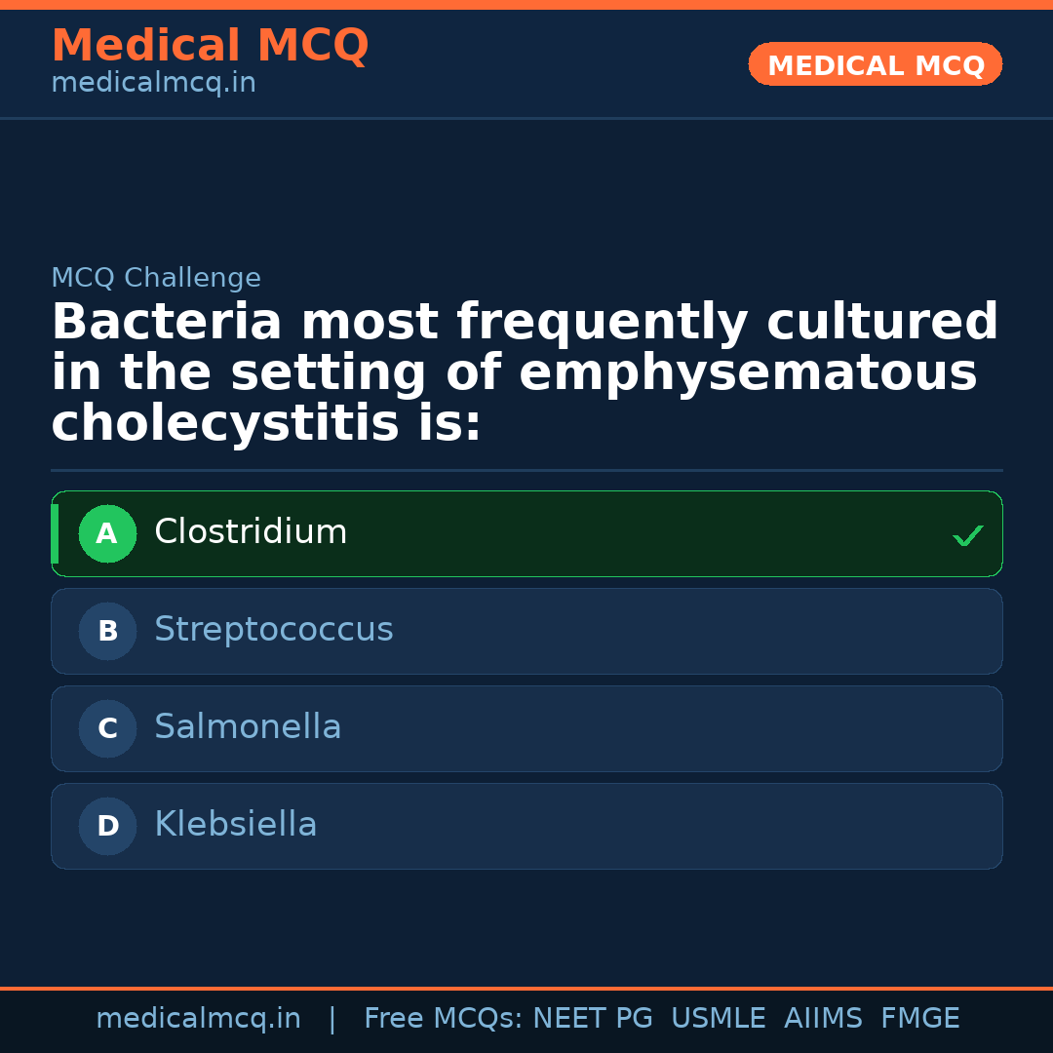Click the MCQ Challenge label
This screenshot has height=1053, width=1053.
156,279
